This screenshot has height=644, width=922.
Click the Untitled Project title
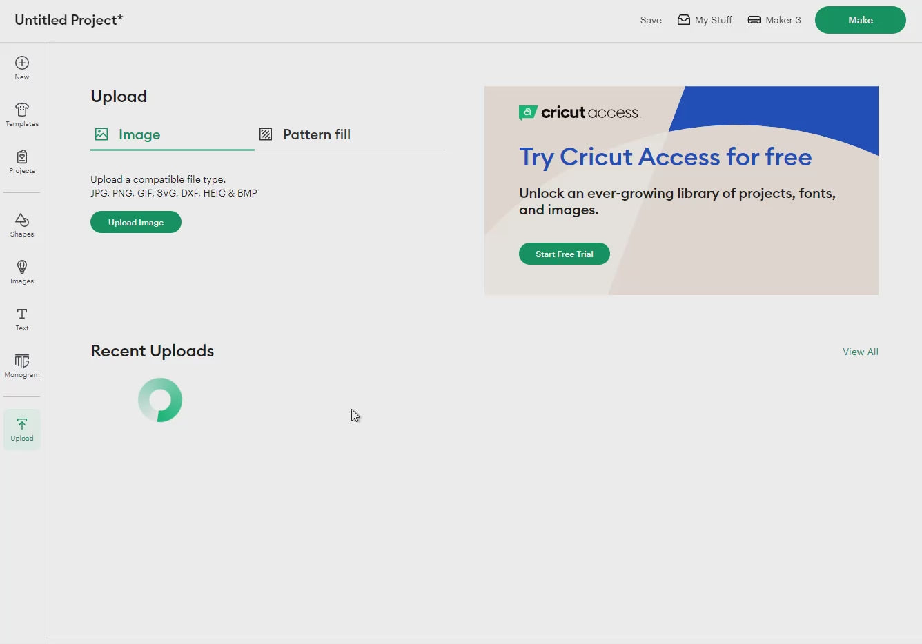click(69, 20)
